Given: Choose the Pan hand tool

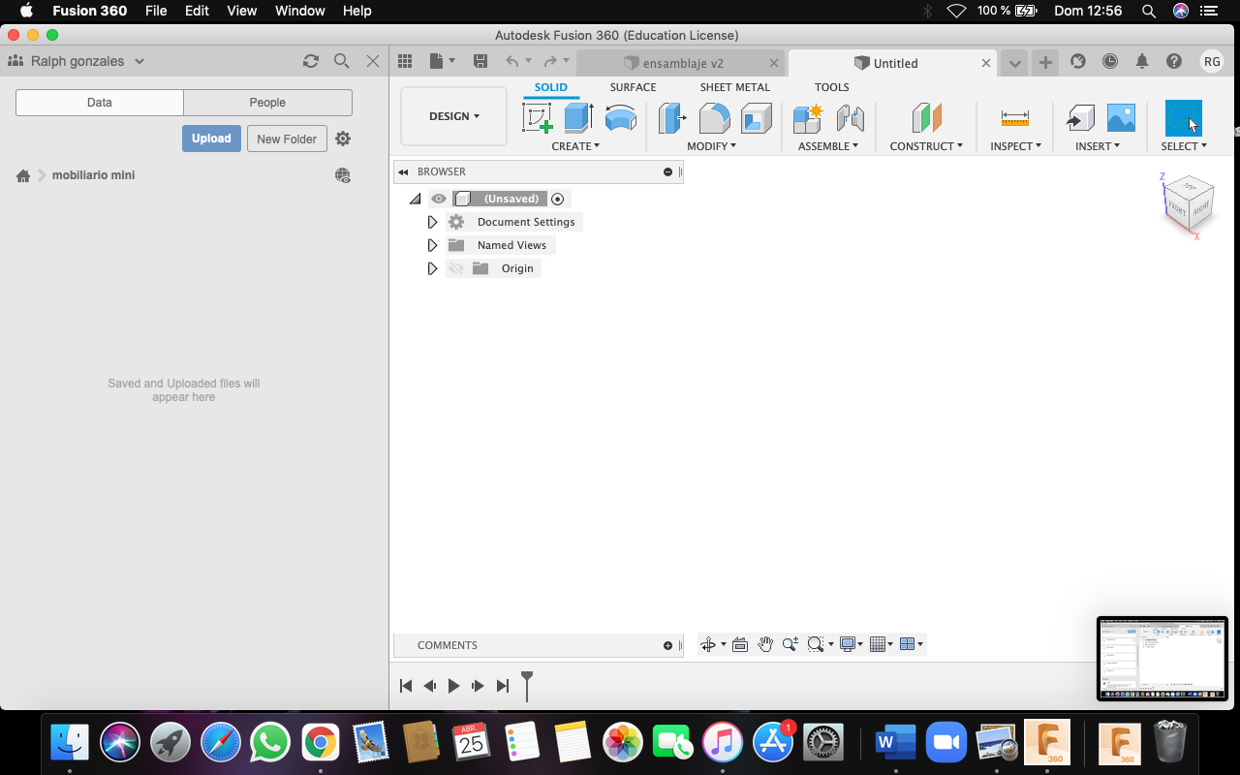Looking at the screenshot, I should pos(765,644).
